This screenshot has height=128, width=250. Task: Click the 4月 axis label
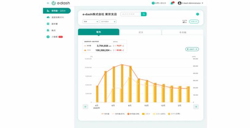(x=96, y=106)
